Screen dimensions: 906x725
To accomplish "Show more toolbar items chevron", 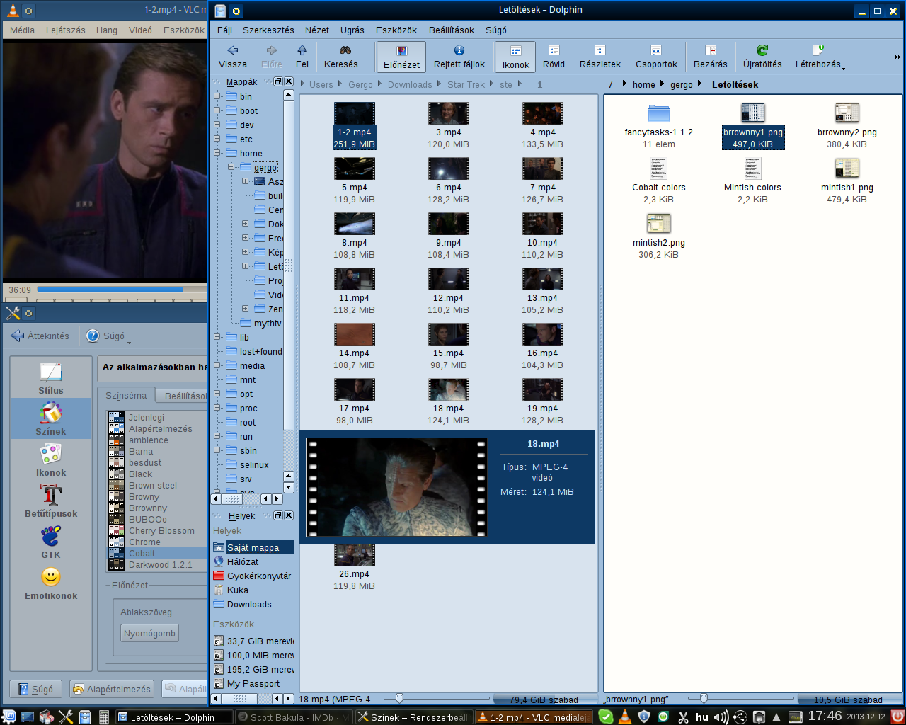I will point(898,57).
